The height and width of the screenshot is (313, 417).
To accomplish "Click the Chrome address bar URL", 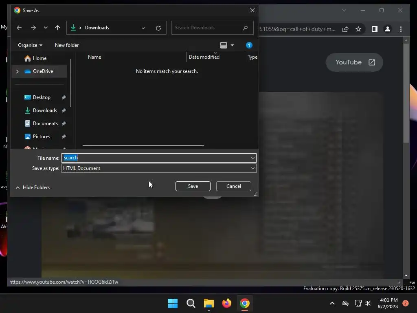I will tap(297, 29).
